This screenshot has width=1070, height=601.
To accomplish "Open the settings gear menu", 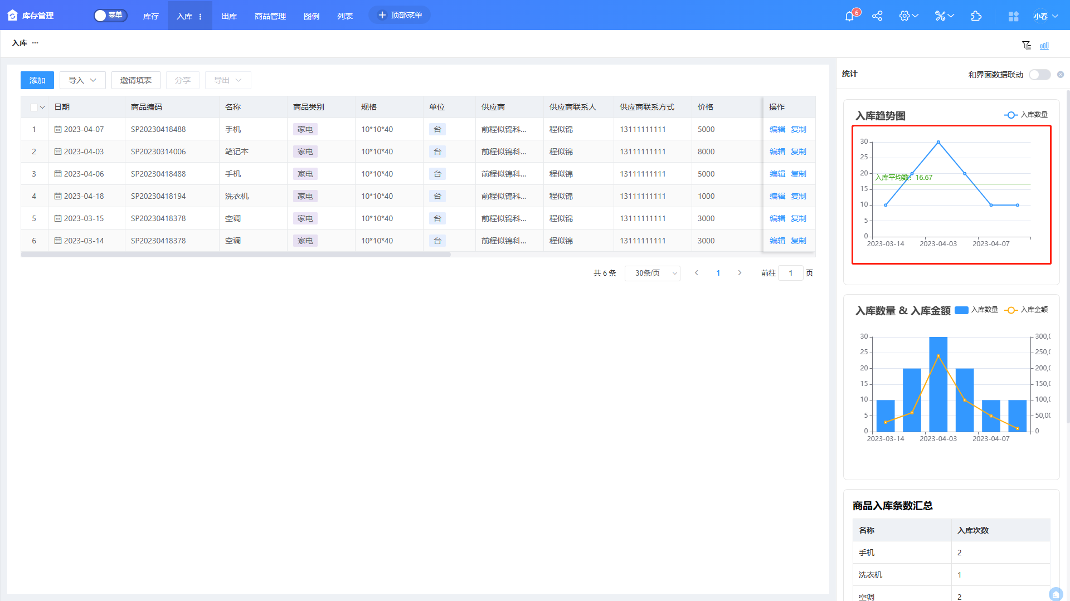I will (908, 16).
